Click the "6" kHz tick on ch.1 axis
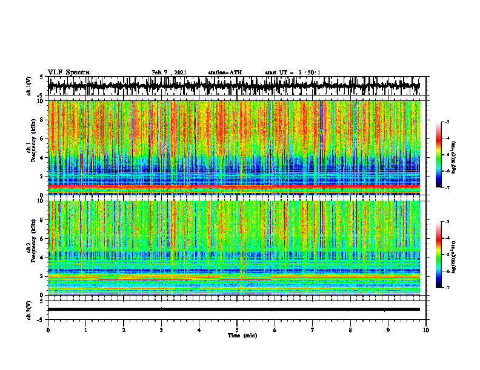This screenshot has height=370, width=480. pyautogui.click(x=42, y=138)
